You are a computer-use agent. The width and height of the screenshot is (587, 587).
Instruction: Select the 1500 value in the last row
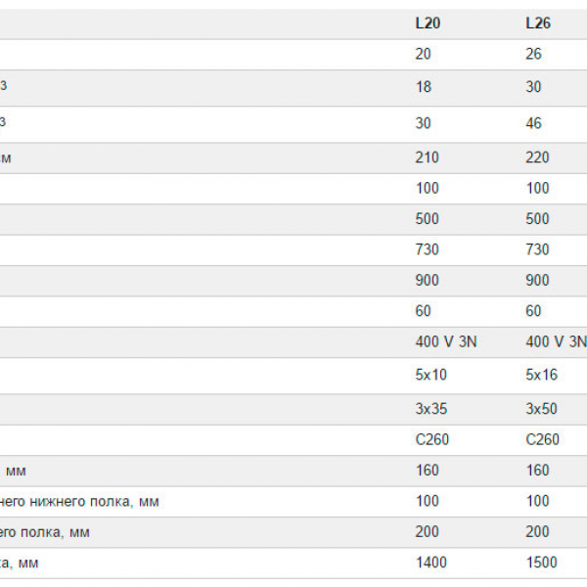coord(542,563)
